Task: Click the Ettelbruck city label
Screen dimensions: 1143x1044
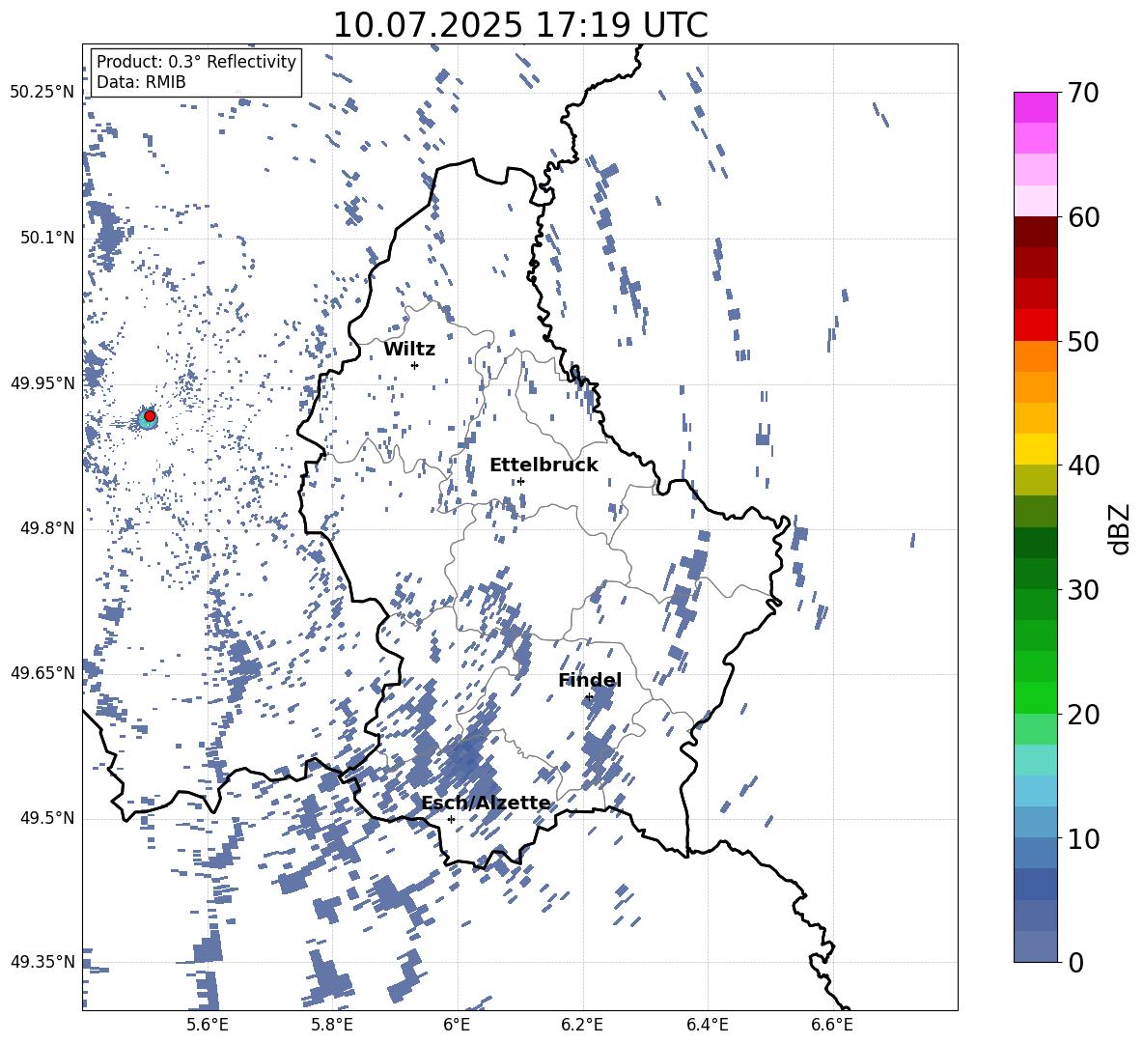Action: click(544, 466)
